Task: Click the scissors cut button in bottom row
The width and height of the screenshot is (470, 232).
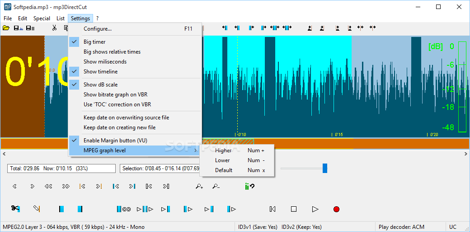Action: click(15, 209)
